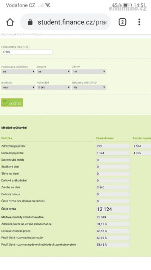The height and width of the screenshot is (270, 151).
Task: Tap the Wi-Fi status icon
Action: coord(48,5)
